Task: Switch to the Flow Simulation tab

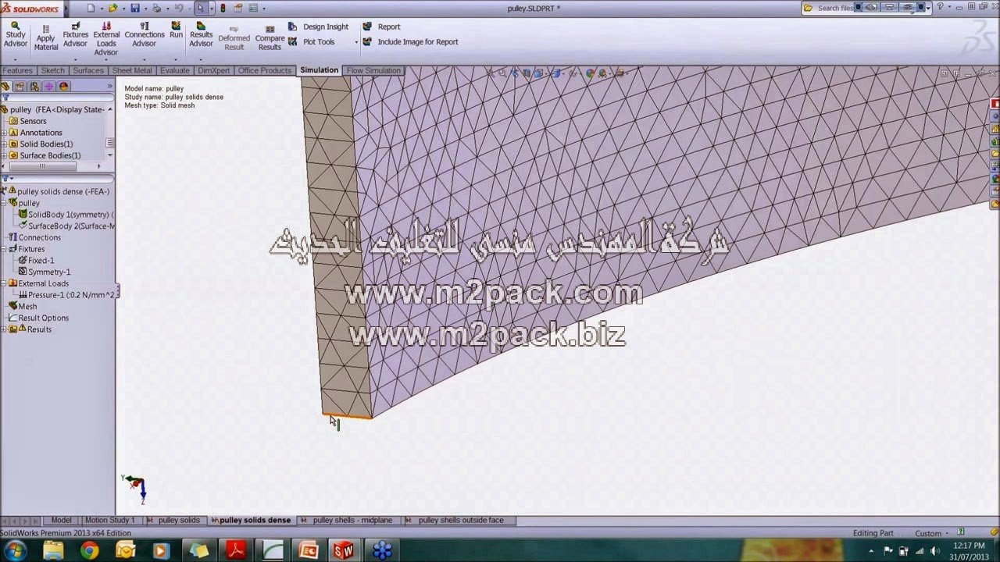Action: [x=373, y=70]
